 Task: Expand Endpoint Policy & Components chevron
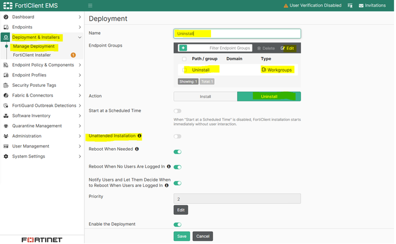pos(80,65)
